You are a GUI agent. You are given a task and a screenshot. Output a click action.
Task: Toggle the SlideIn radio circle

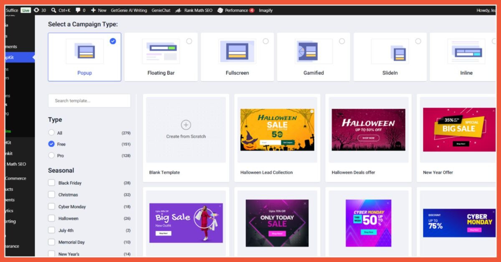(418, 41)
